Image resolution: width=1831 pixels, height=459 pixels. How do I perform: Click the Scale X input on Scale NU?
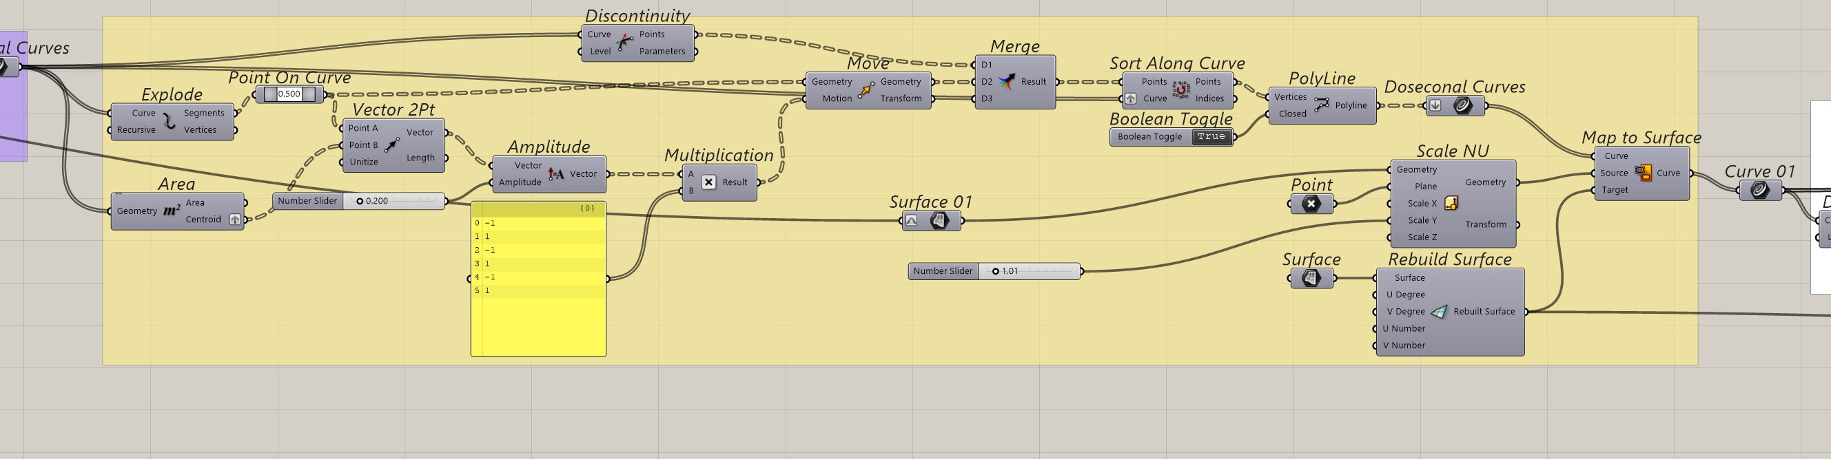point(1422,203)
